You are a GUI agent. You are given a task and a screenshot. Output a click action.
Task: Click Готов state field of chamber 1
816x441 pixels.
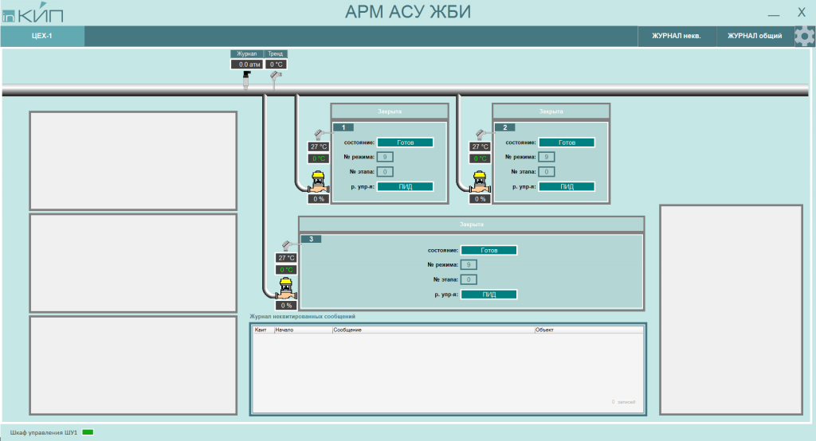[406, 142]
